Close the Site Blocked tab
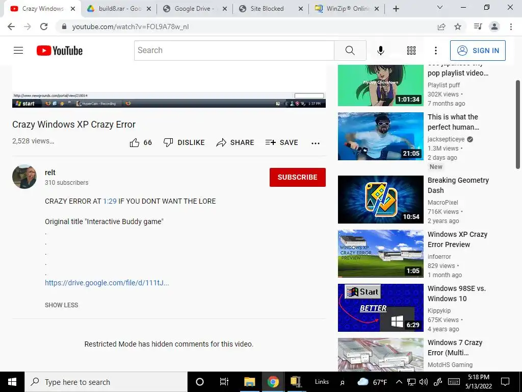Screen dimensions: 522x392 coord(301,9)
